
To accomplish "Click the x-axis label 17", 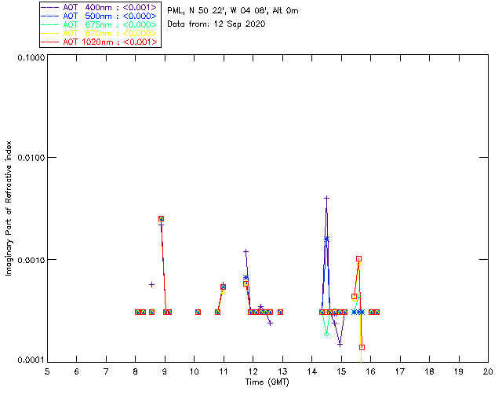I will pos(400,371).
